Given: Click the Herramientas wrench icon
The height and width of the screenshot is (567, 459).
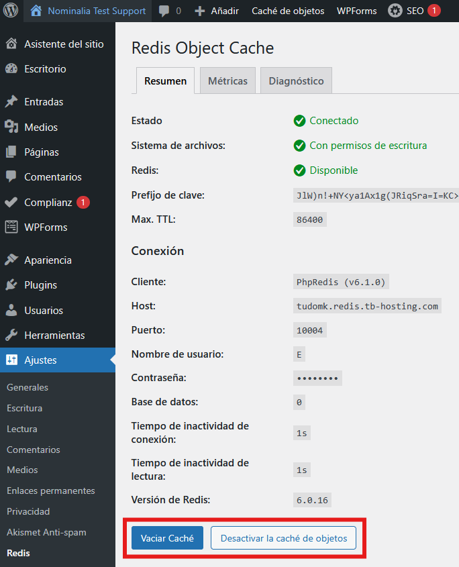Looking at the screenshot, I should pyautogui.click(x=11, y=336).
